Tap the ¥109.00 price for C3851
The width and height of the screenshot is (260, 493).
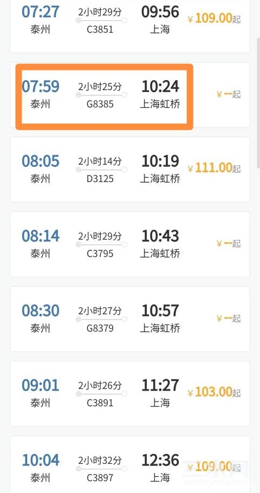click(214, 18)
